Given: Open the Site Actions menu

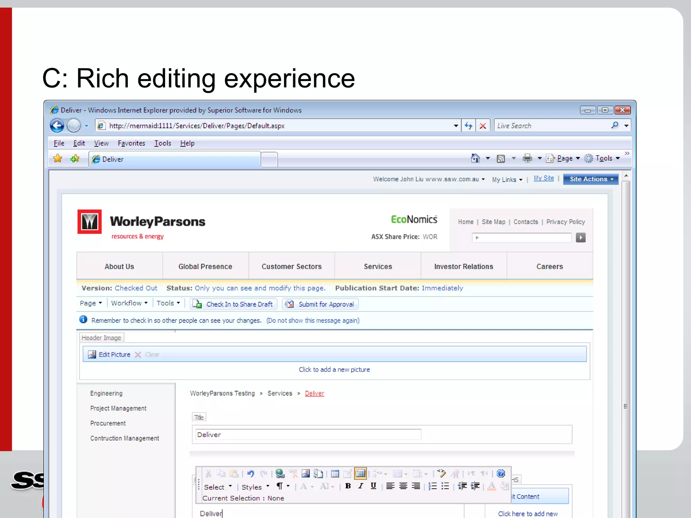Looking at the screenshot, I should click(591, 179).
